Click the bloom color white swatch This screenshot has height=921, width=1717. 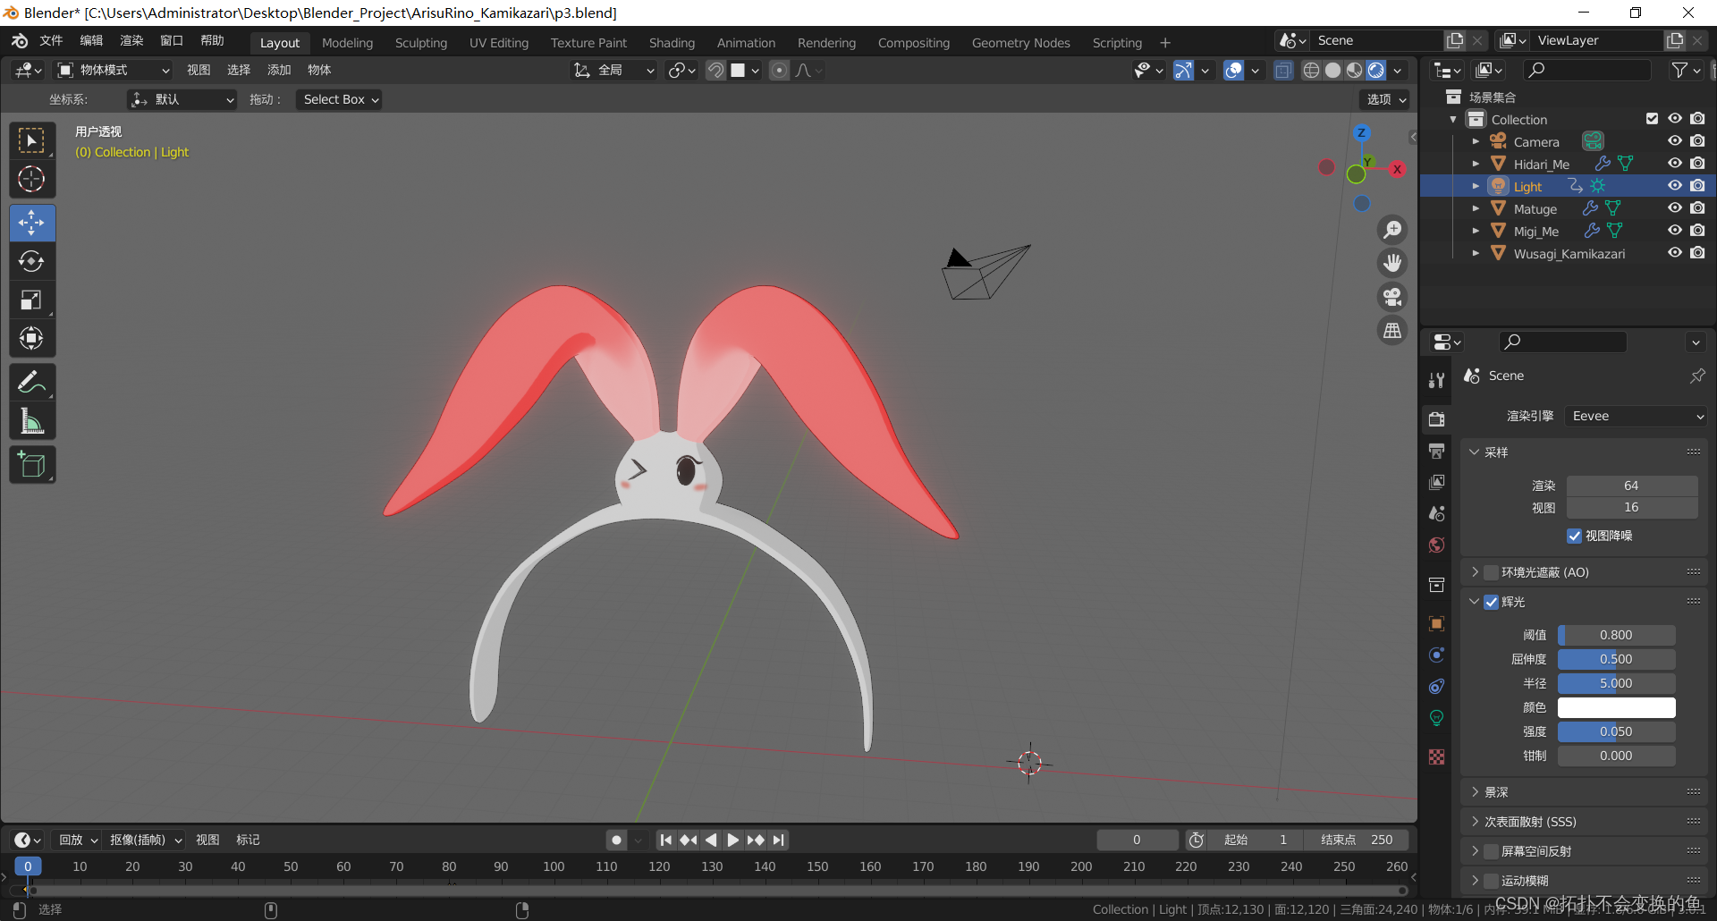pyautogui.click(x=1616, y=707)
